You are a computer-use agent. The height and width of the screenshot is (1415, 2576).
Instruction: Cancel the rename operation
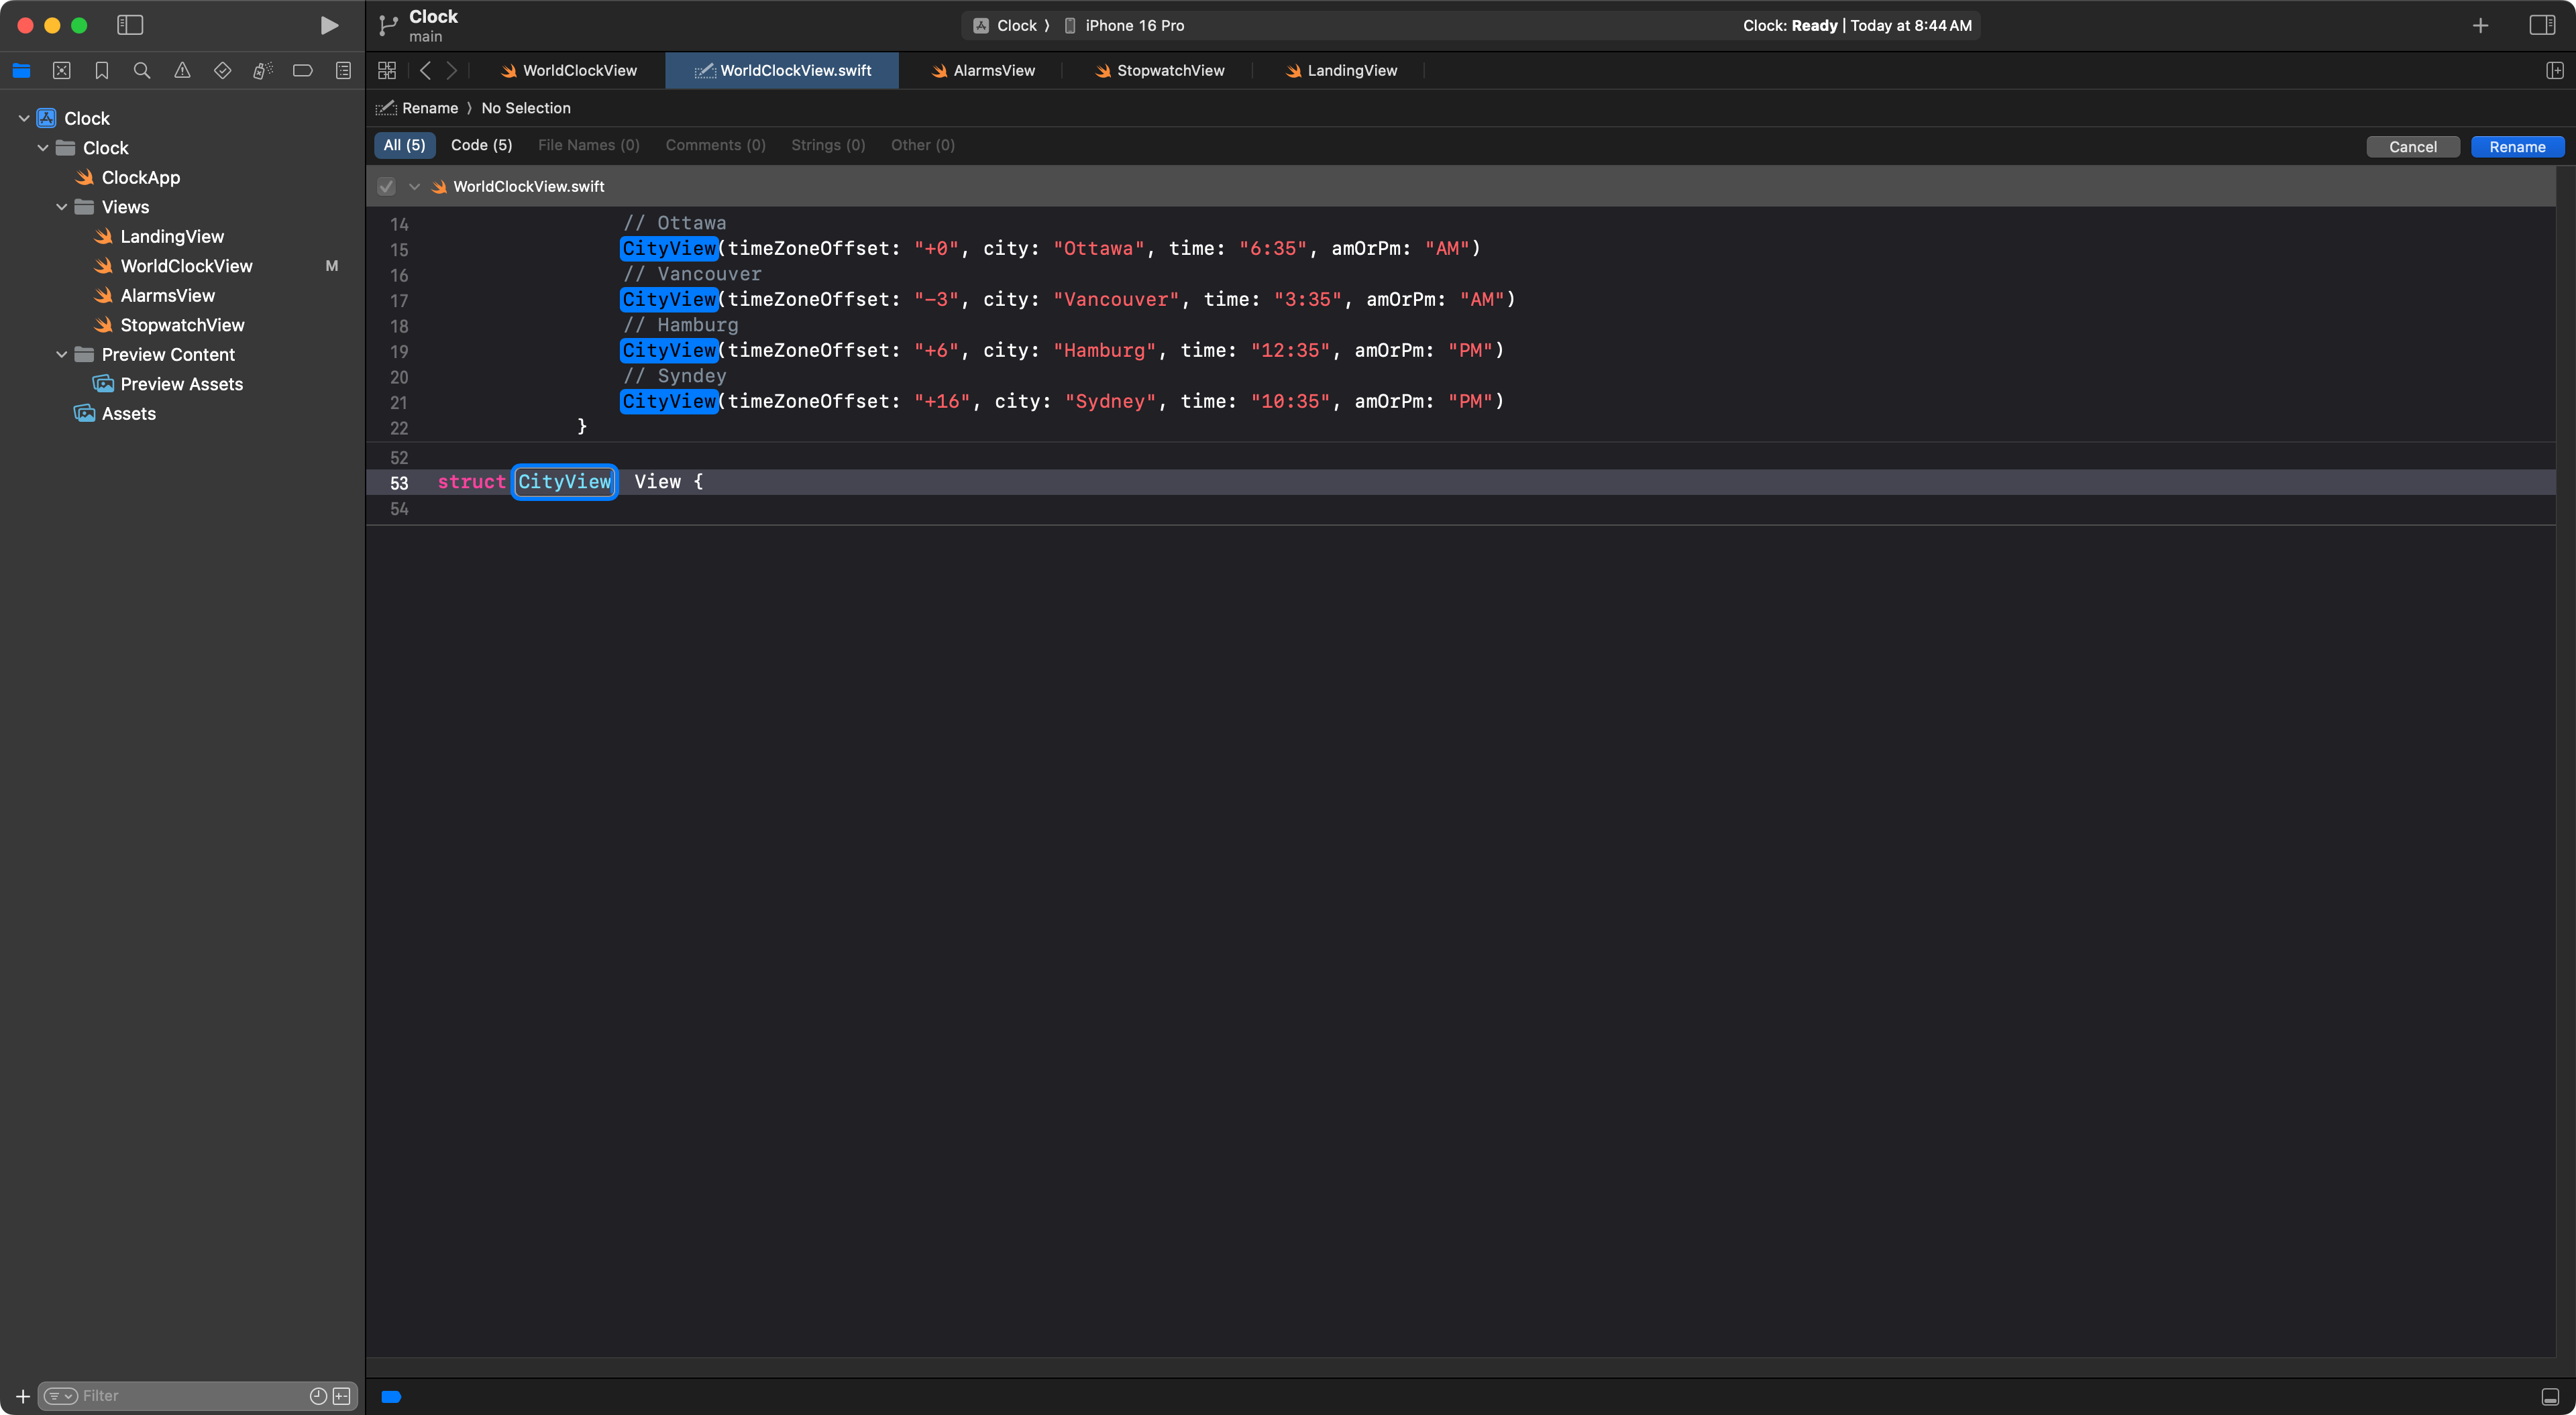pos(2412,146)
